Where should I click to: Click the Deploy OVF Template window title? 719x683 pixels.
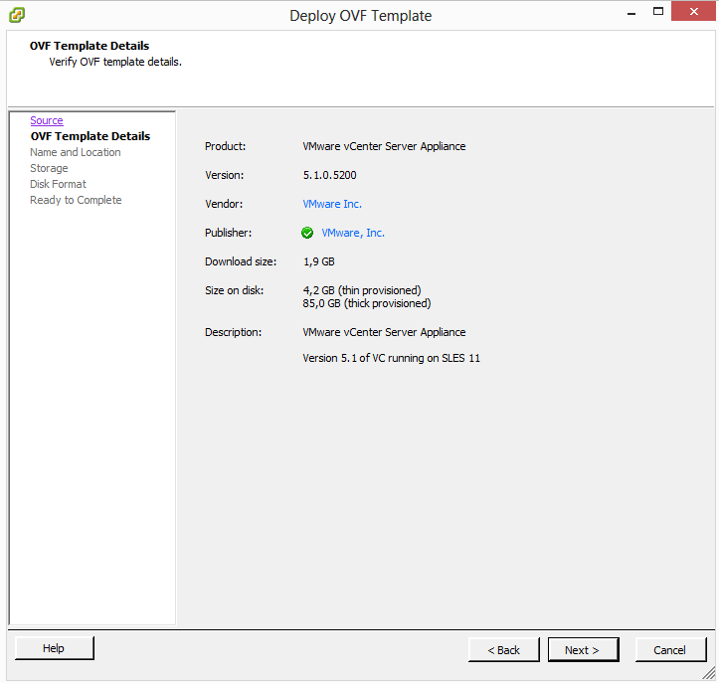pos(360,16)
